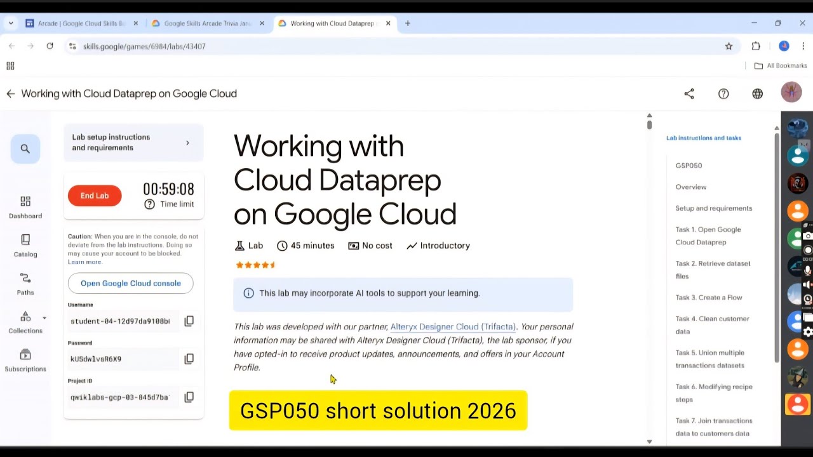Image resolution: width=813 pixels, height=457 pixels.
Task: Open a new browser tab
Action: [408, 23]
